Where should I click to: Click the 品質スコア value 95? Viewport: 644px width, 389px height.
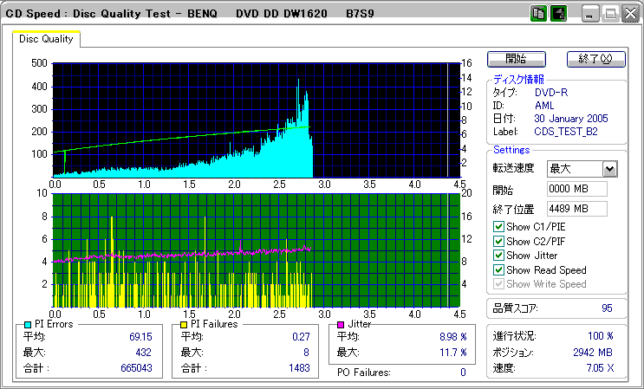(x=607, y=308)
